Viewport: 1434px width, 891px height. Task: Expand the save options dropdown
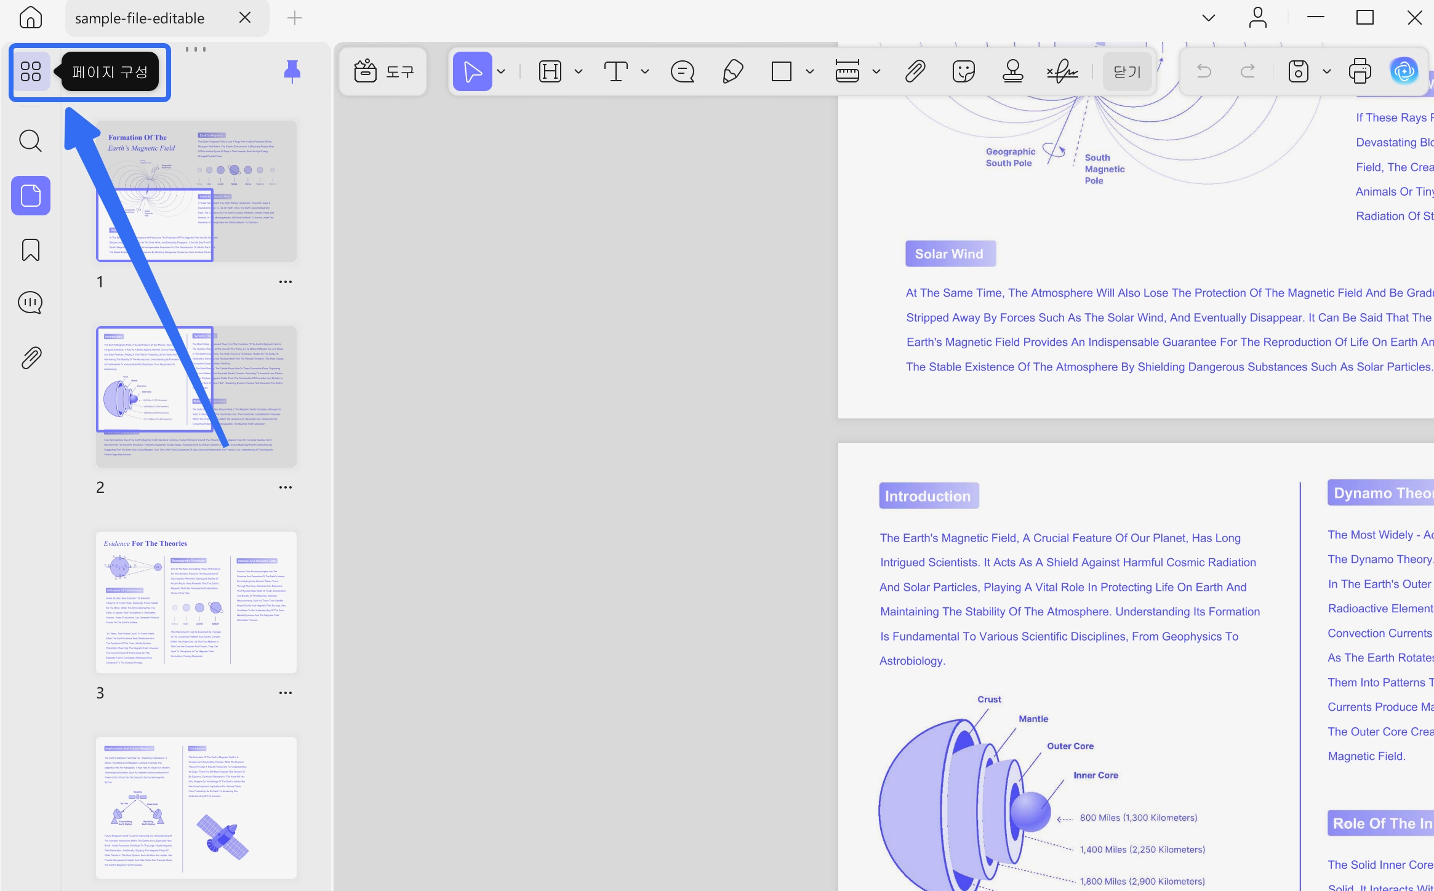point(1327,71)
